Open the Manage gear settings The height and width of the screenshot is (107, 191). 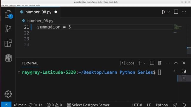(x=8, y=94)
